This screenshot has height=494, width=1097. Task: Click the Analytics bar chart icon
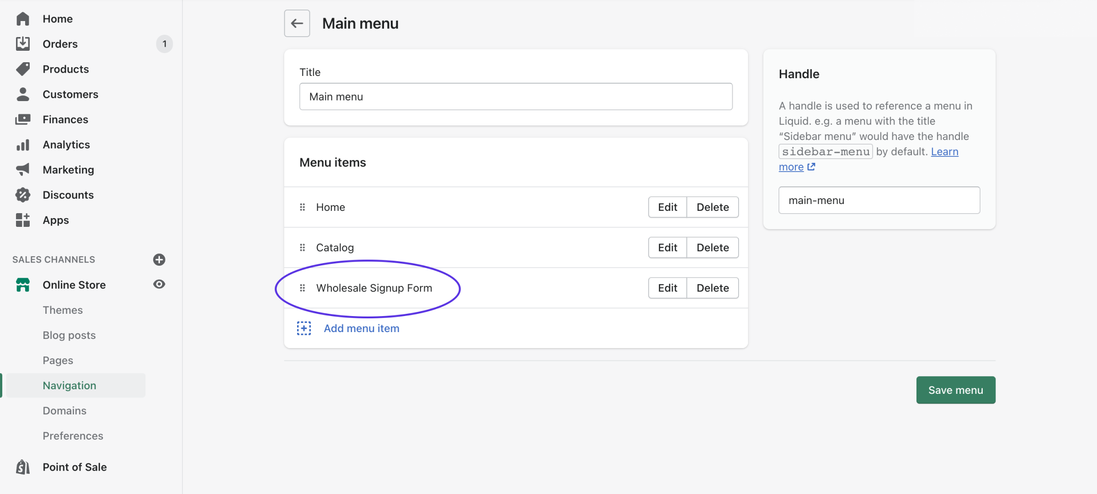pyautogui.click(x=22, y=145)
